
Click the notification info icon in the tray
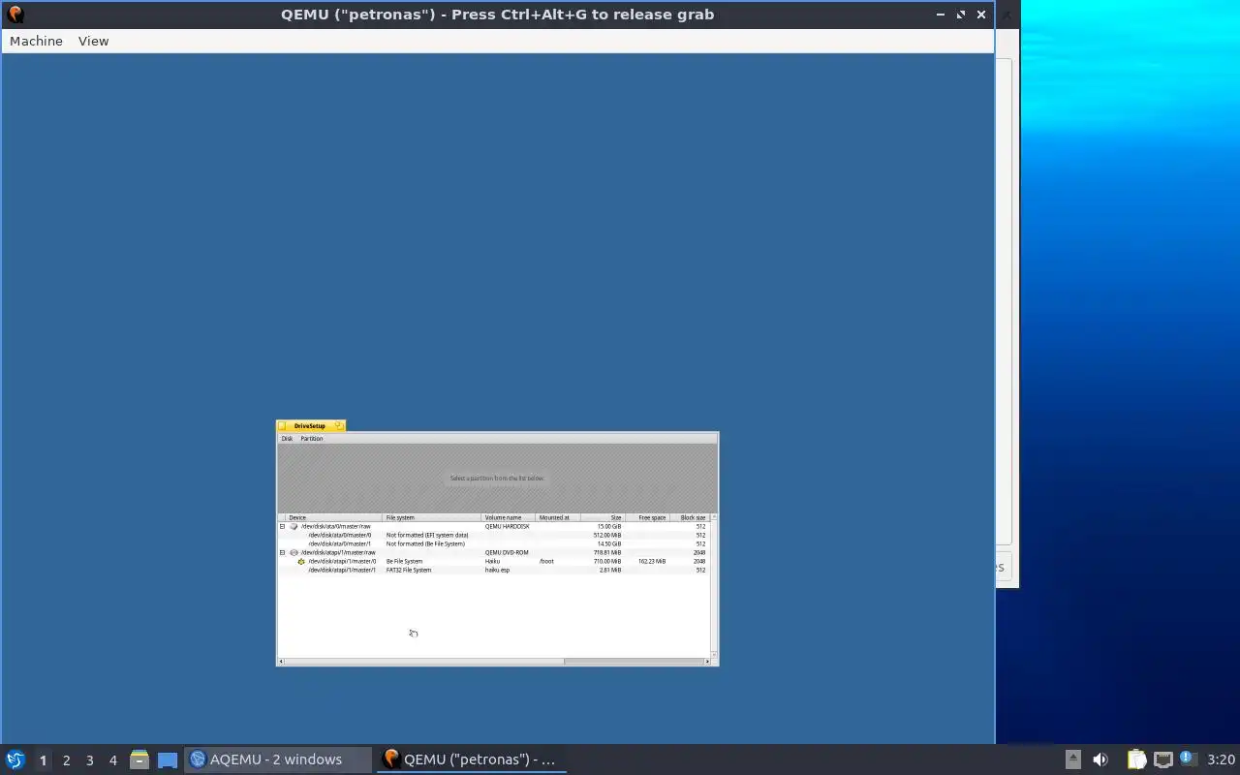tap(1188, 759)
